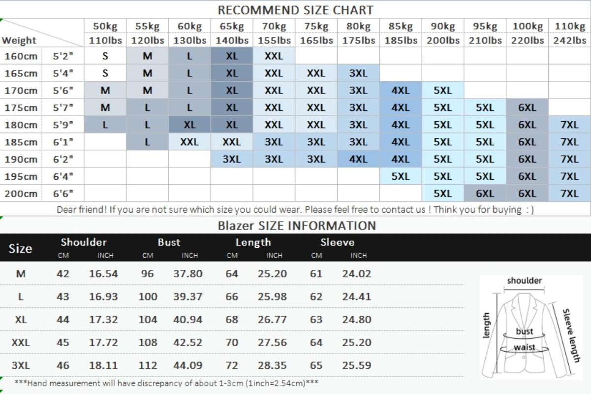Click the Bust column header in blazer table

click(169, 242)
